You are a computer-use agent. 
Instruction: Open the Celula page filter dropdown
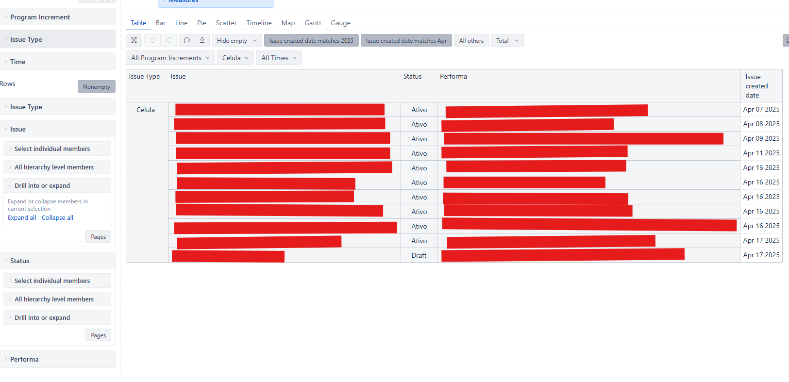[x=235, y=58]
